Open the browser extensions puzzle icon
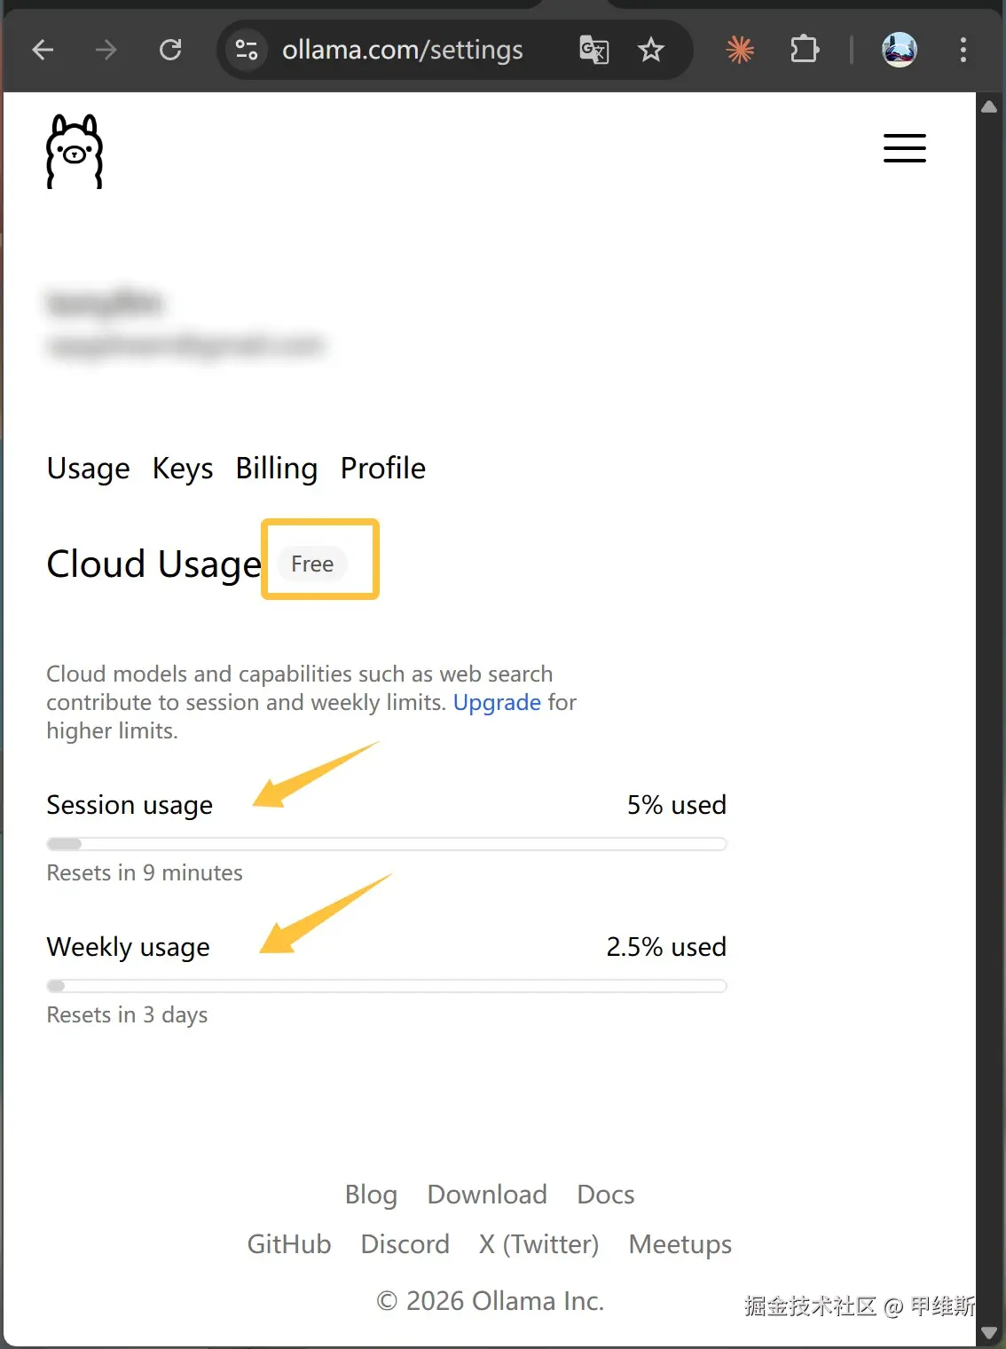 tap(805, 50)
